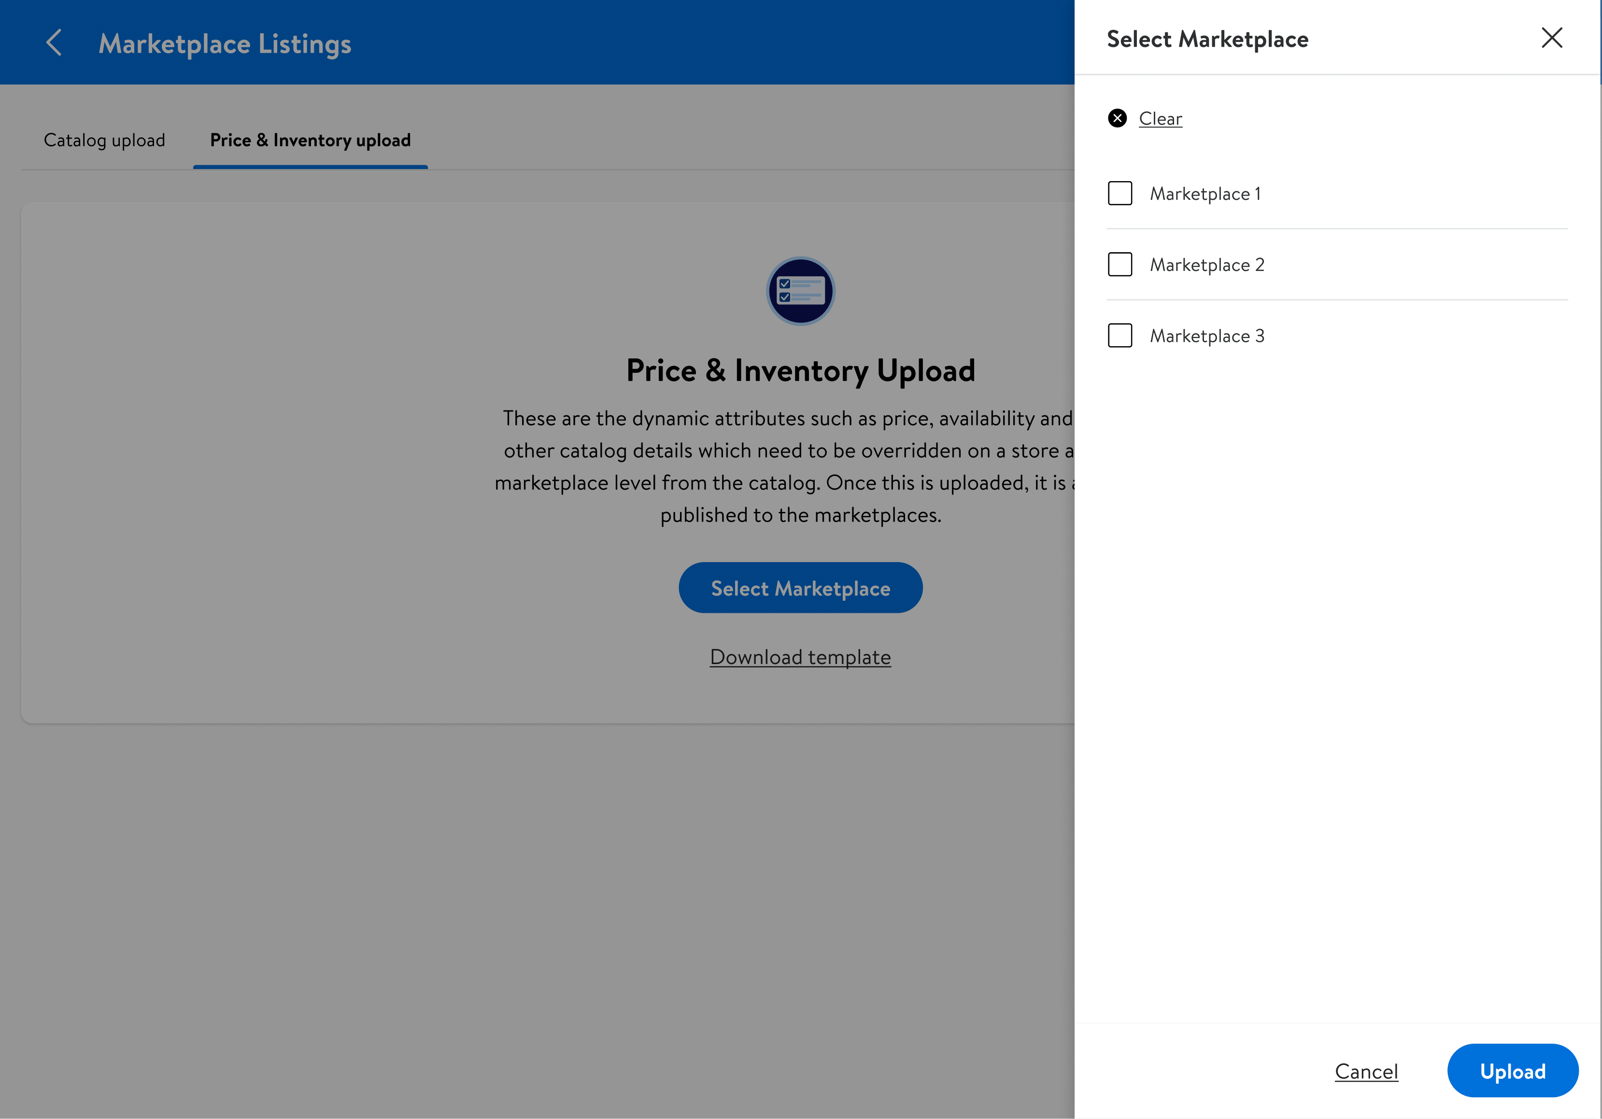Click the Clear circle-x icon
Viewport: 1602px width, 1119px height.
[x=1117, y=119]
